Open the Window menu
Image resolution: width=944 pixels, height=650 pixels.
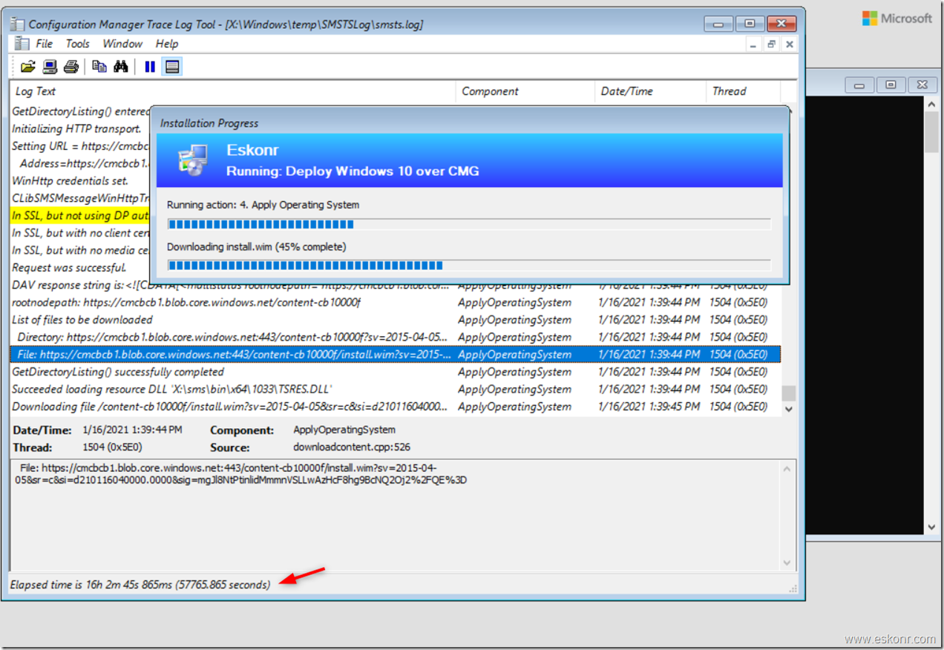coord(122,43)
